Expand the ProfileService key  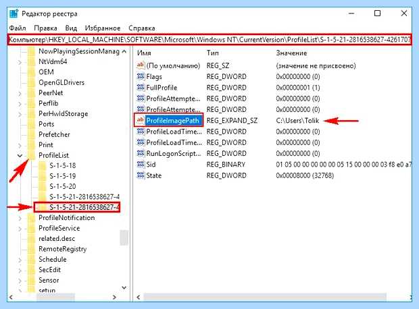coord(20,229)
